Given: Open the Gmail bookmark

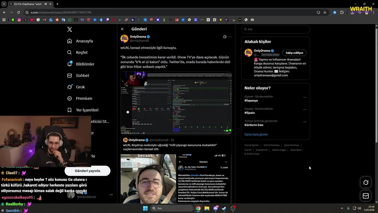Looking at the screenshot, I should click(45, 20).
